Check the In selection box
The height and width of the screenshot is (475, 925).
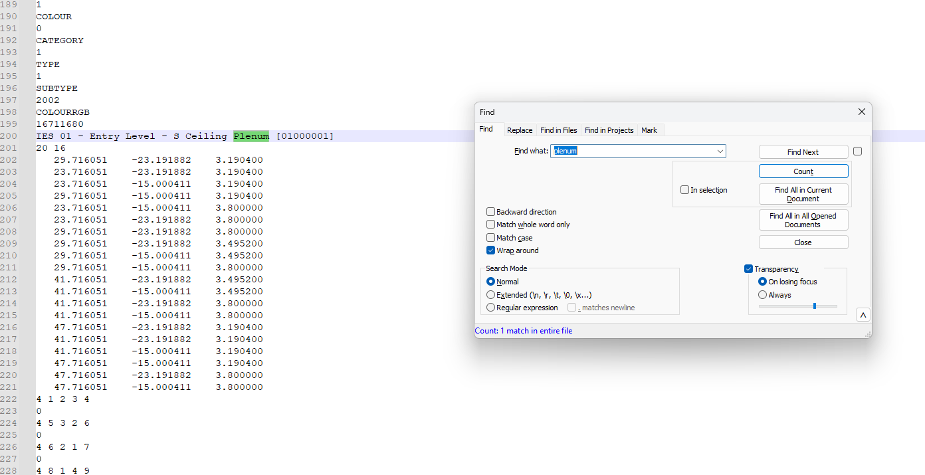[684, 190]
